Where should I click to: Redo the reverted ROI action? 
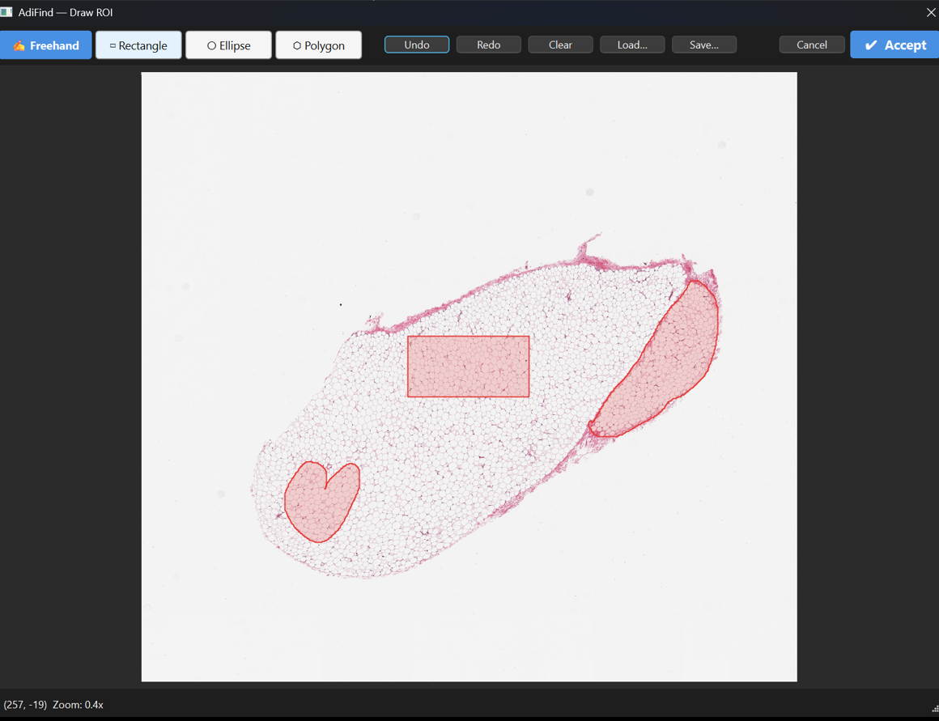pos(489,45)
